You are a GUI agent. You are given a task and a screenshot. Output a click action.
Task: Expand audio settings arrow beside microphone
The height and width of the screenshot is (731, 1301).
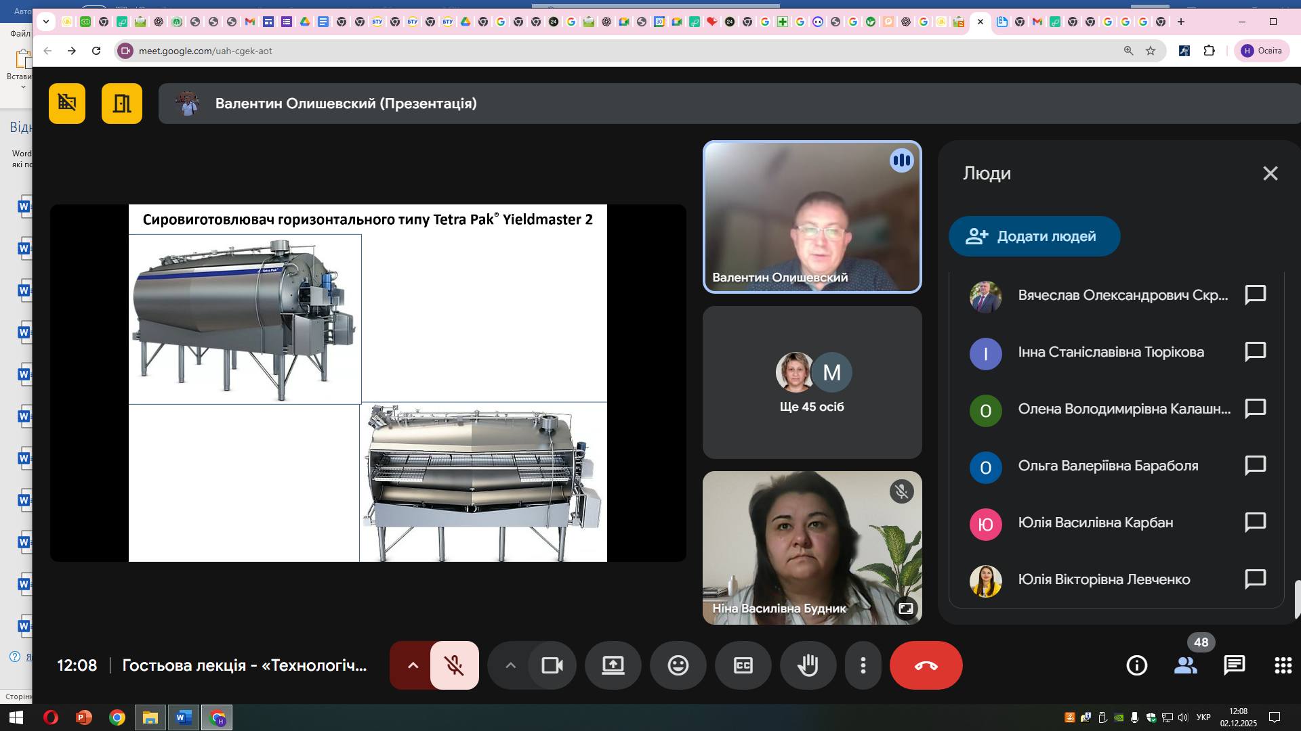pos(413,665)
